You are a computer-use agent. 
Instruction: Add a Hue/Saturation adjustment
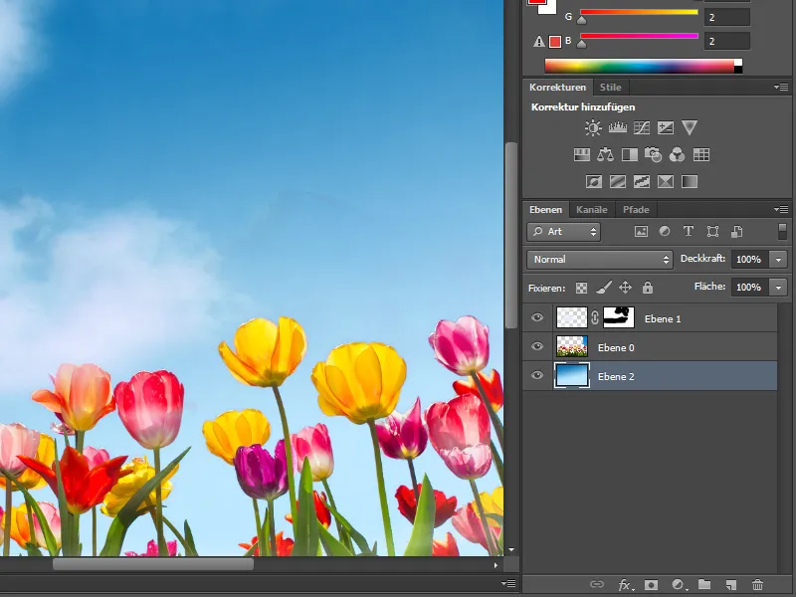[582, 154]
